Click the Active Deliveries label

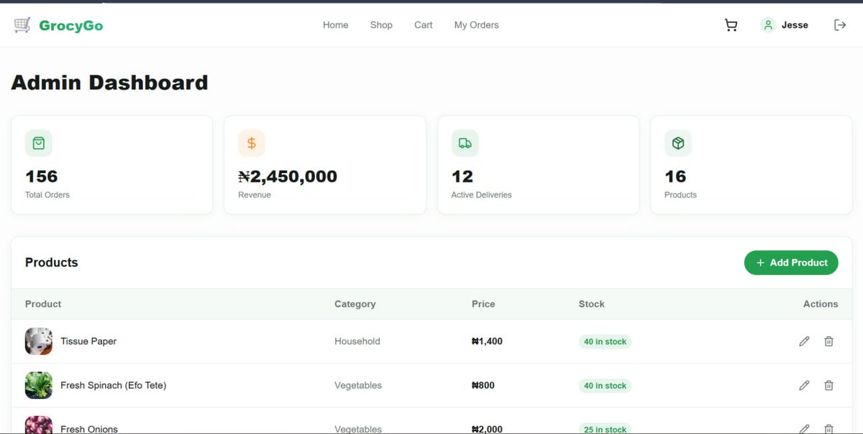click(481, 195)
